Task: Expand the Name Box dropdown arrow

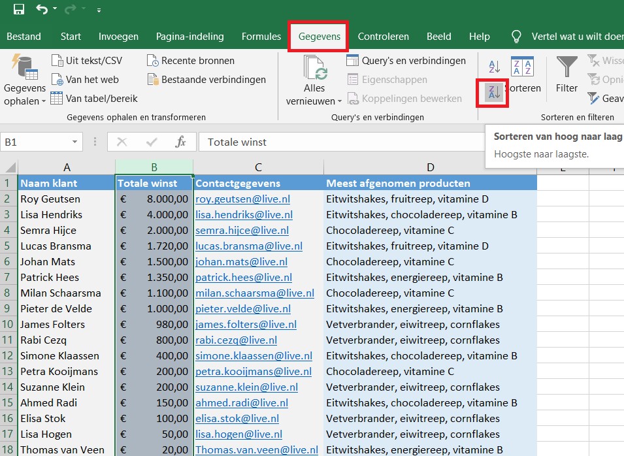Action: pos(75,142)
